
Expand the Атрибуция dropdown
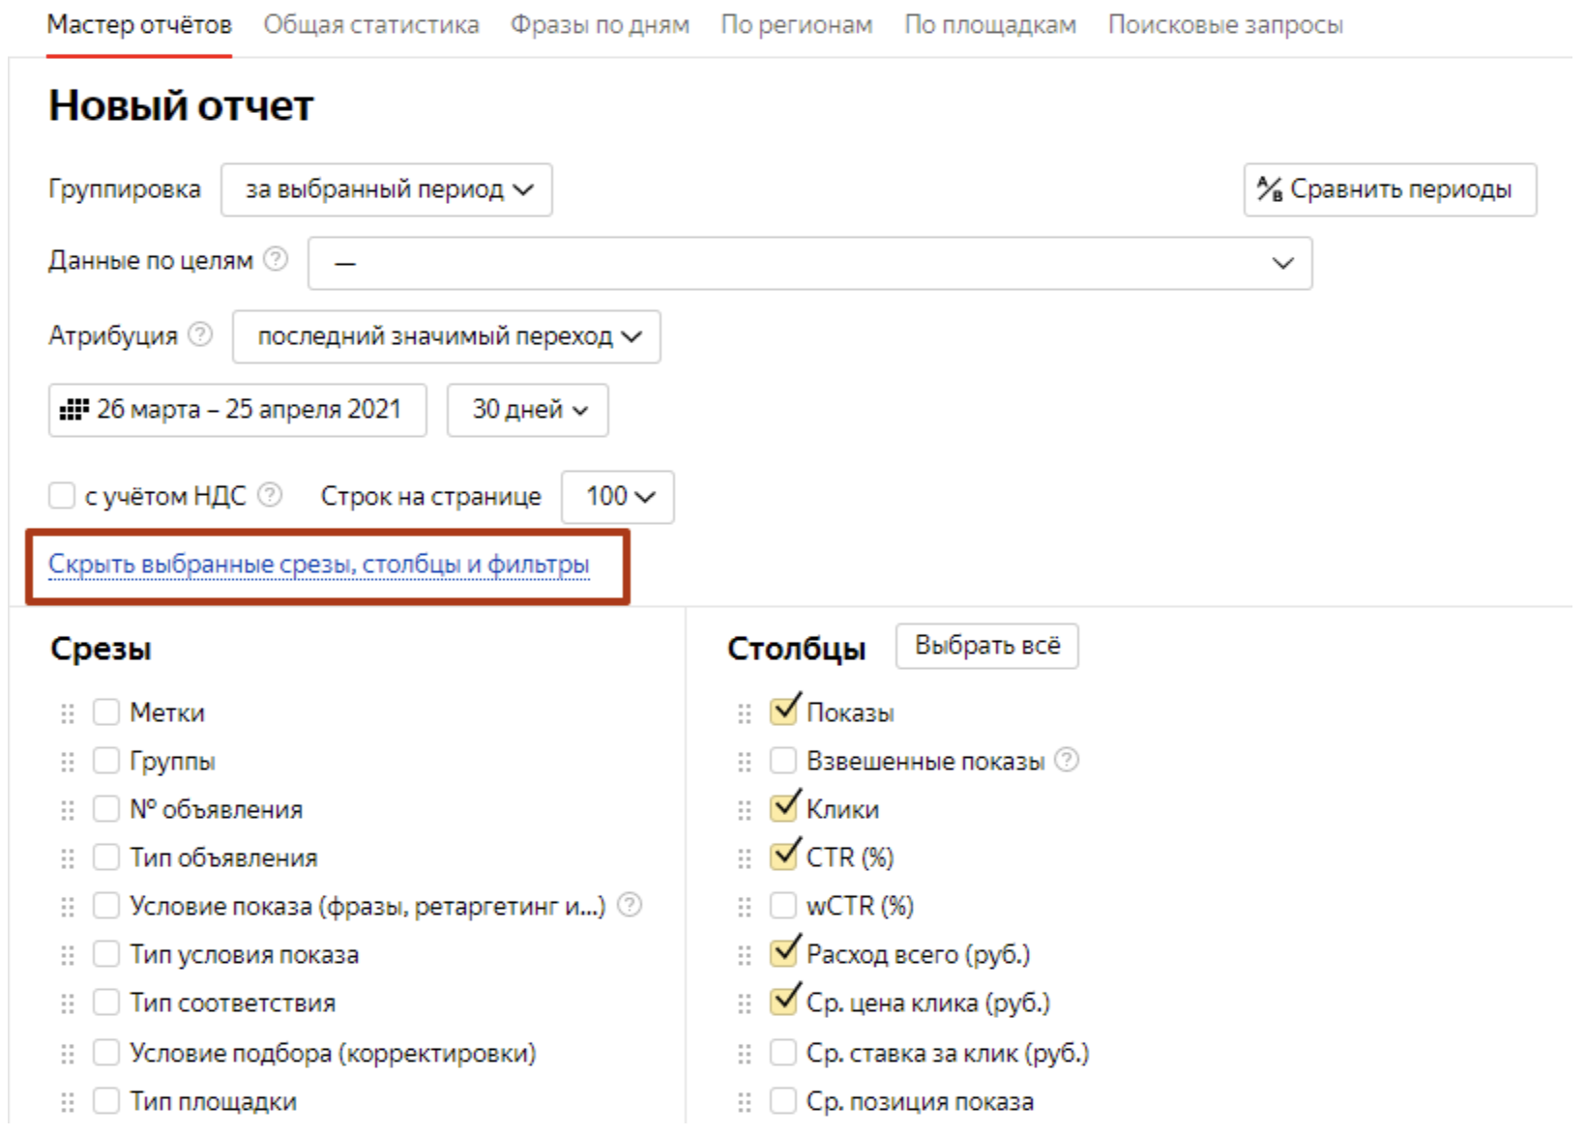[447, 336]
